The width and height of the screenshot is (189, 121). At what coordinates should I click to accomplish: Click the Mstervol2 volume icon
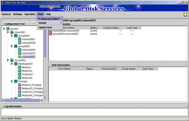point(19,71)
